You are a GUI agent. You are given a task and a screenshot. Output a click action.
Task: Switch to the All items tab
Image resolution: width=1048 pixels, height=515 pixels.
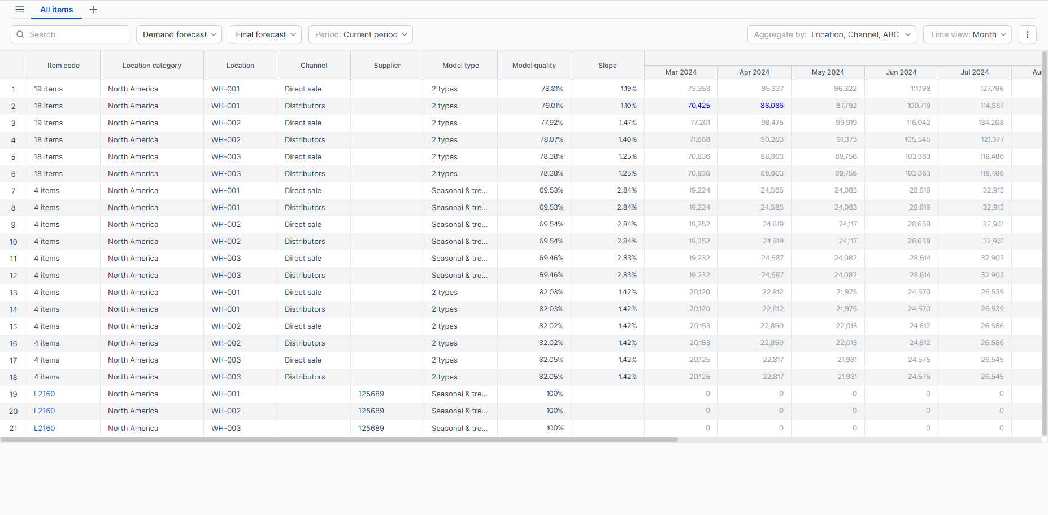tap(56, 10)
